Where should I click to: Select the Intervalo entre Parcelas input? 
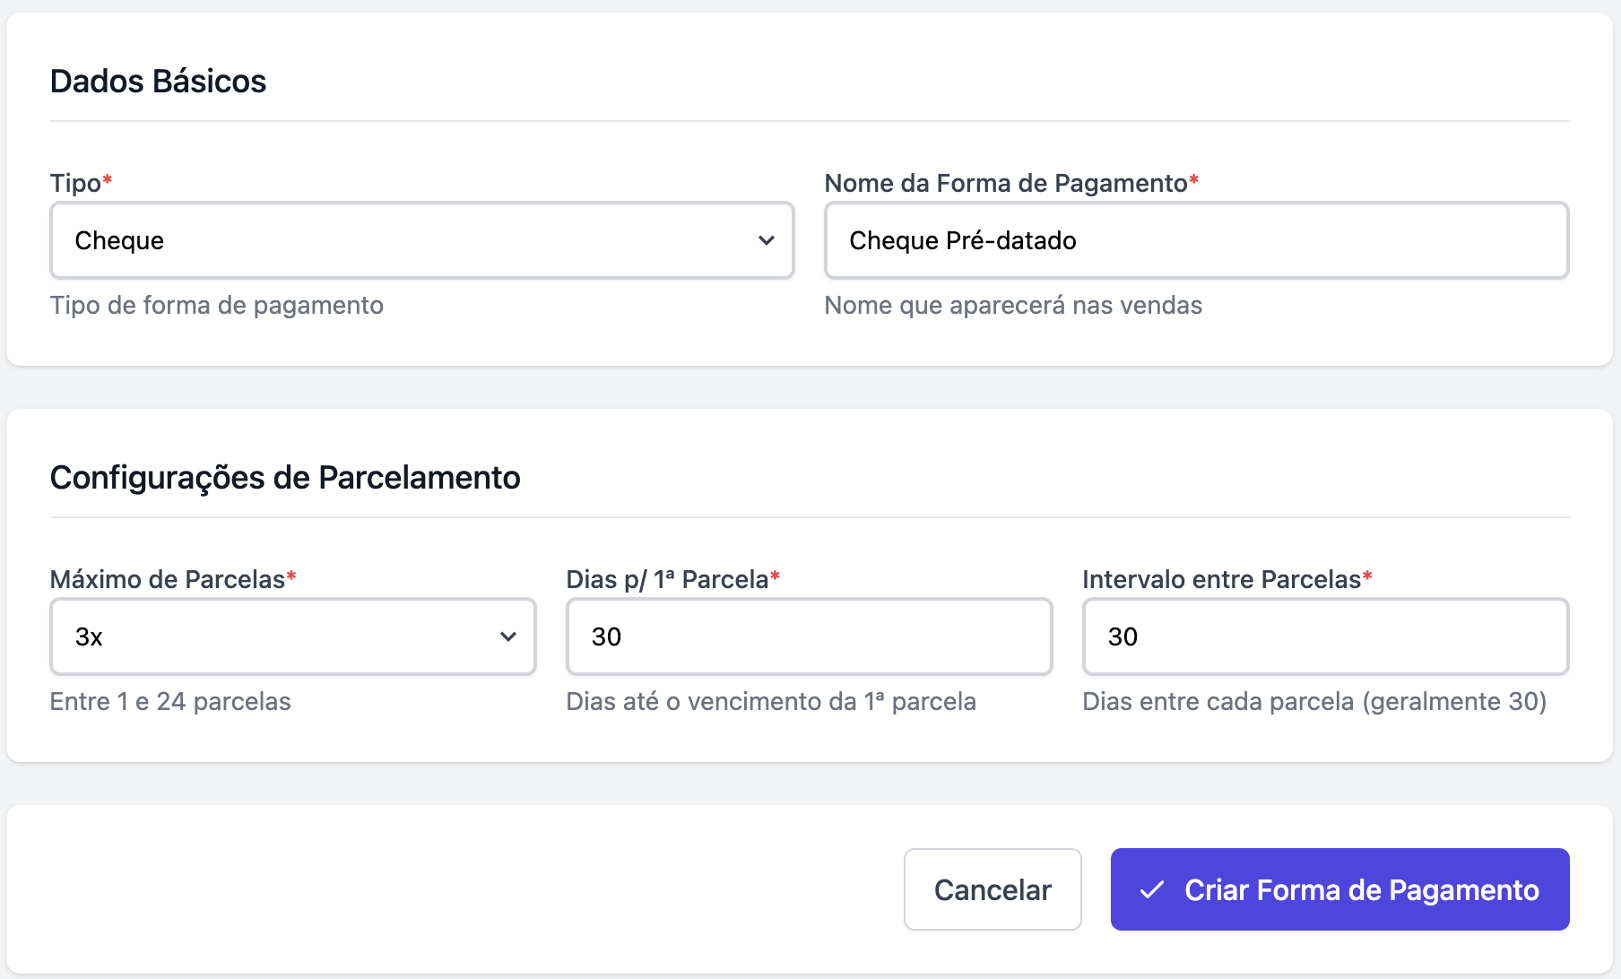[x=1325, y=637]
